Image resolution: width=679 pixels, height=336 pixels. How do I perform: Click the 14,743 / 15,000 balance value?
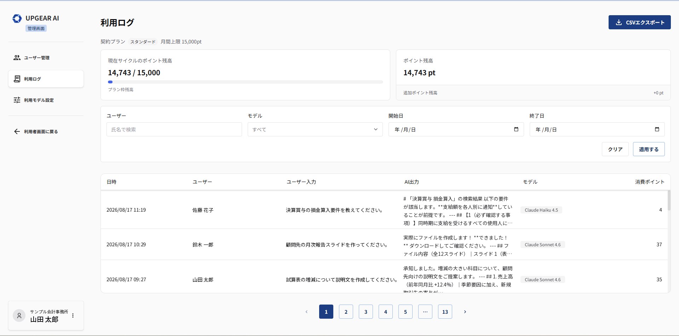(x=134, y=72)
